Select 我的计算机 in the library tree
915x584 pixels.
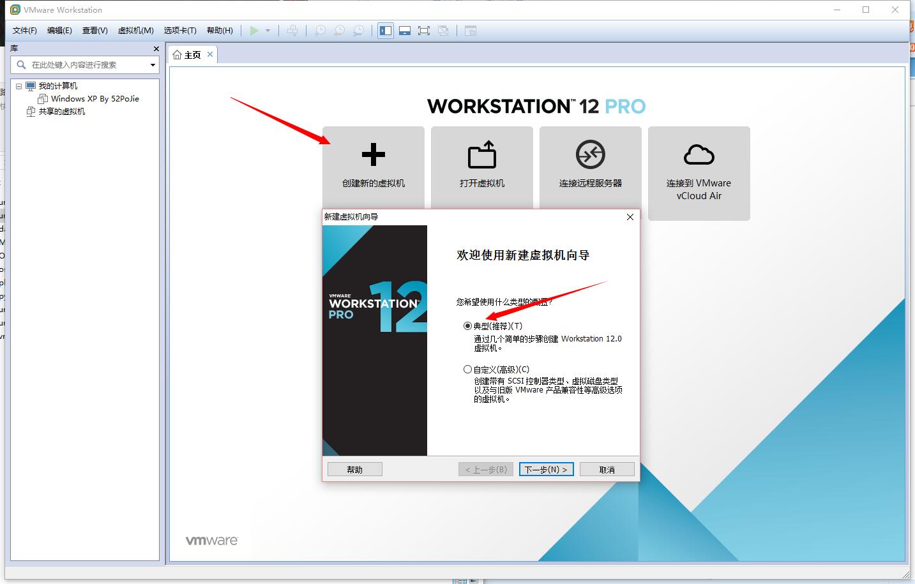(58, 86)
